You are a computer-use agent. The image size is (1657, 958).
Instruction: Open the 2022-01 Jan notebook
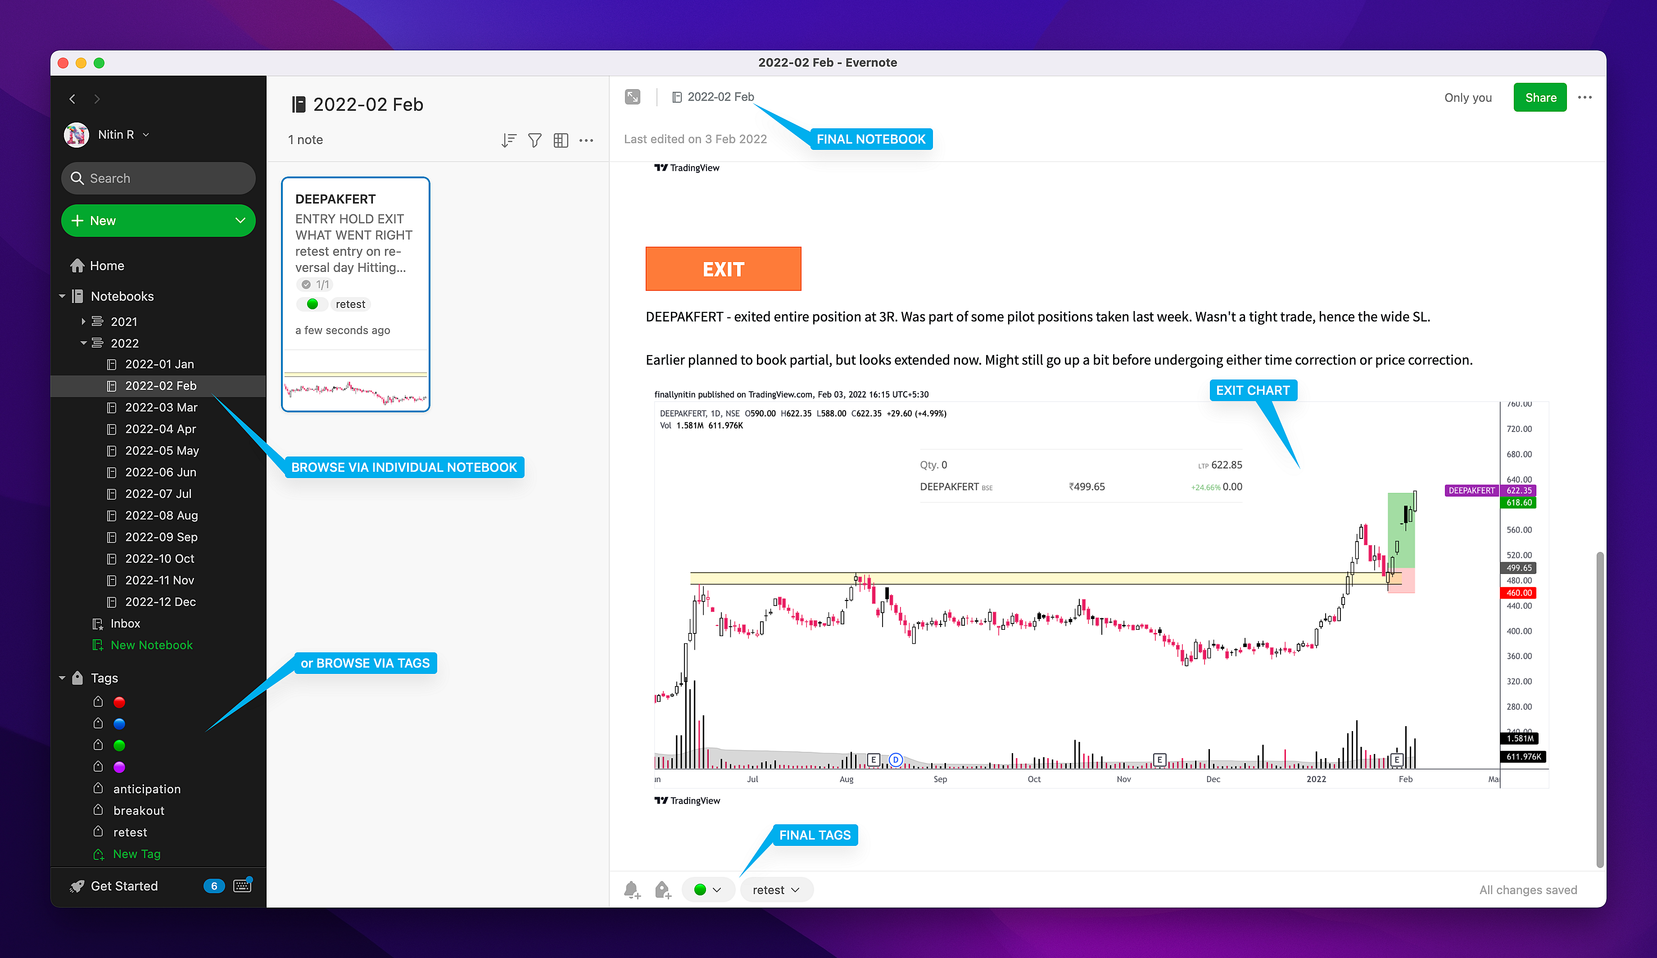159,364
